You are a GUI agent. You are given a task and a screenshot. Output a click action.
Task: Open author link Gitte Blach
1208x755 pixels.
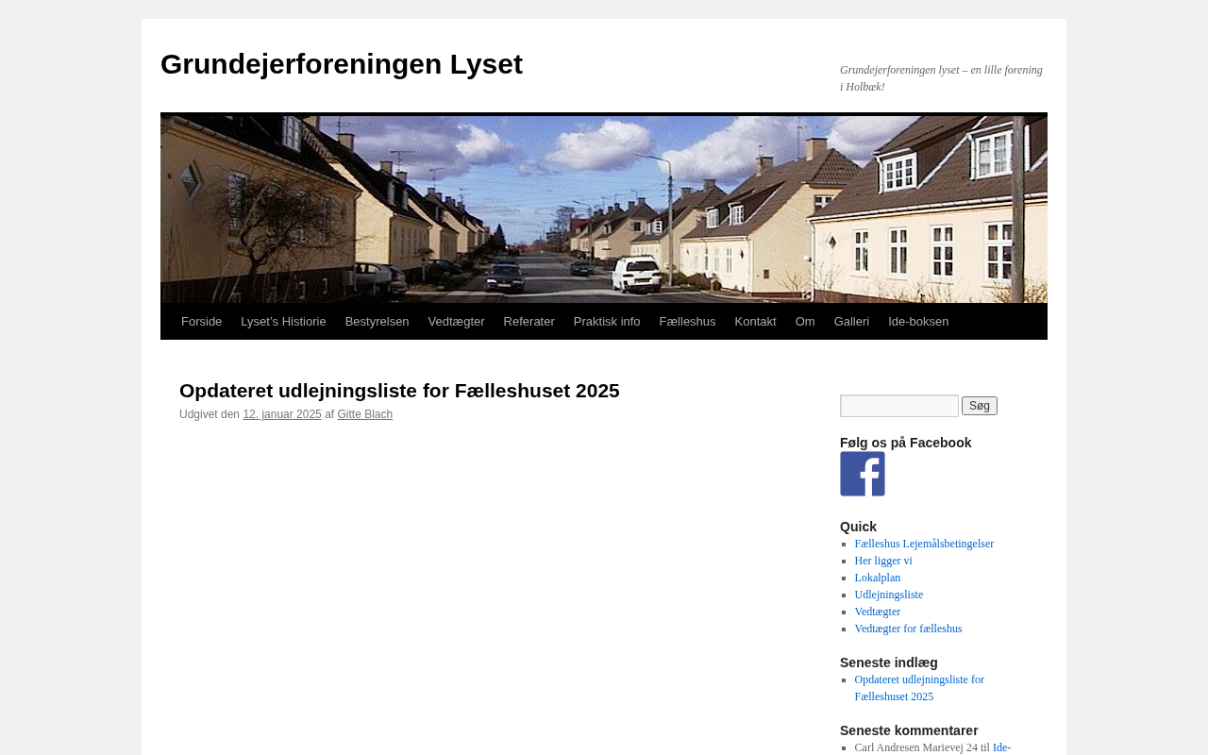(365, 414)
